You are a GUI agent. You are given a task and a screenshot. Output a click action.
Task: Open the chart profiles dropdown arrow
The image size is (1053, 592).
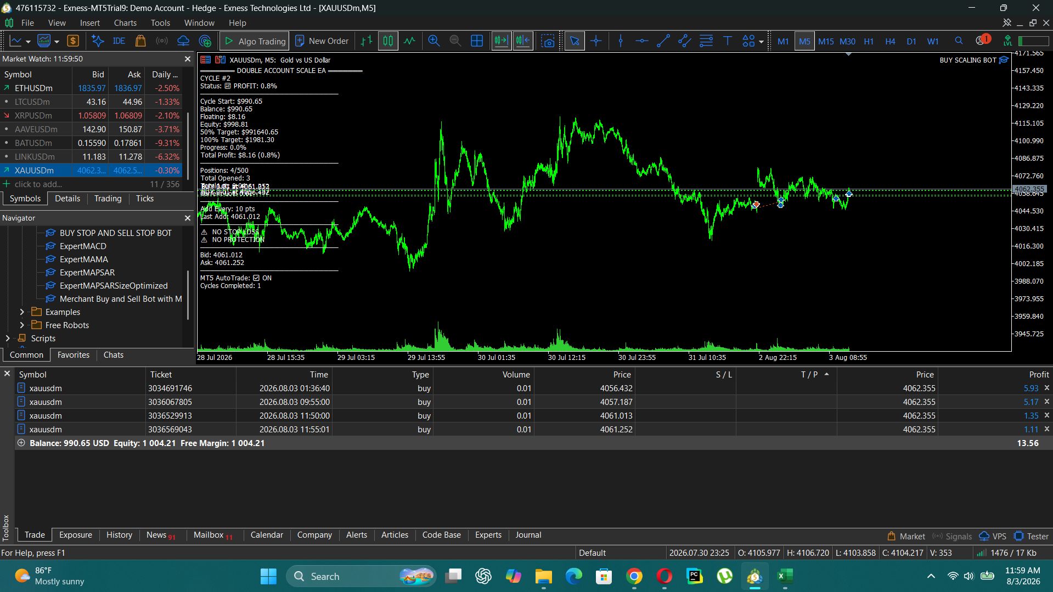[x=57, y=42]
